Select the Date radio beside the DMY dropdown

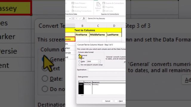click(x=79, y=62)
